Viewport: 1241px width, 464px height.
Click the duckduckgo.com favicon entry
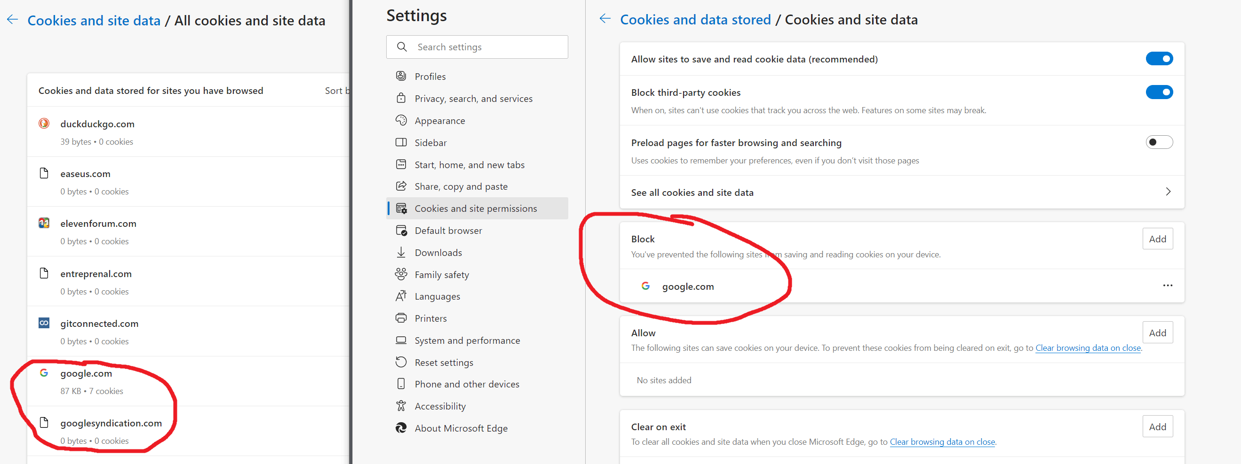pos(44,124)
